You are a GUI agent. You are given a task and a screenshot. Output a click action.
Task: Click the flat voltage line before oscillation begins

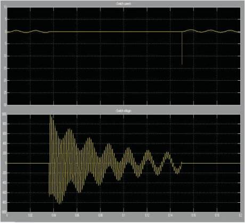[x=28, y=163]
